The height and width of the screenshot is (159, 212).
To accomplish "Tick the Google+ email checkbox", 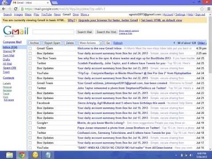I will pyautogui.click(x=30, y=123).
